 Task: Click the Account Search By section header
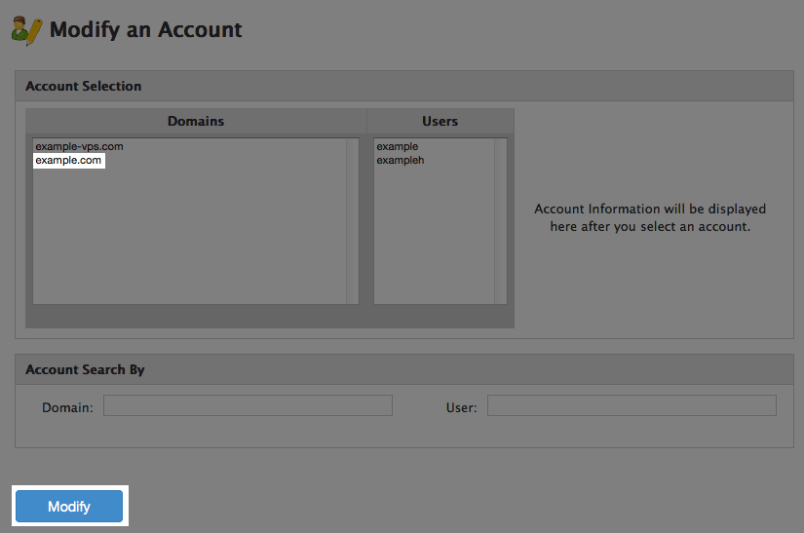pos(404,369)
